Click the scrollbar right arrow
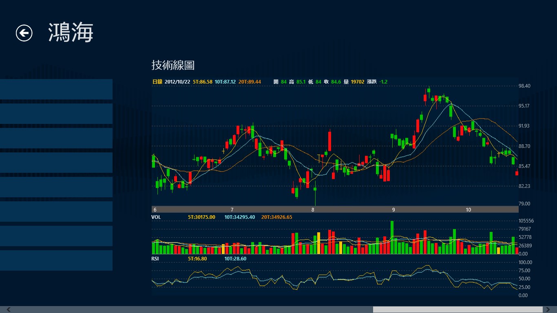This screenshot has width=557, height=313. pos(548,310)
